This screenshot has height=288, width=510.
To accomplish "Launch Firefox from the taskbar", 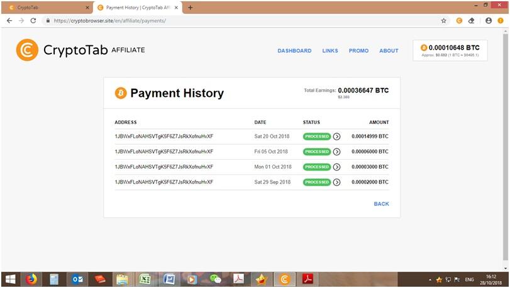I will pos(31,279).
